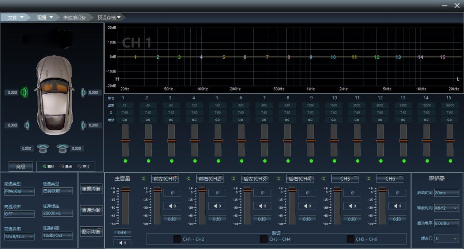Image resolution: width=464 pixels, height=249 pixels.
Task: Select the 前左(CH1) channel button
Action: (x=165, y=179)
